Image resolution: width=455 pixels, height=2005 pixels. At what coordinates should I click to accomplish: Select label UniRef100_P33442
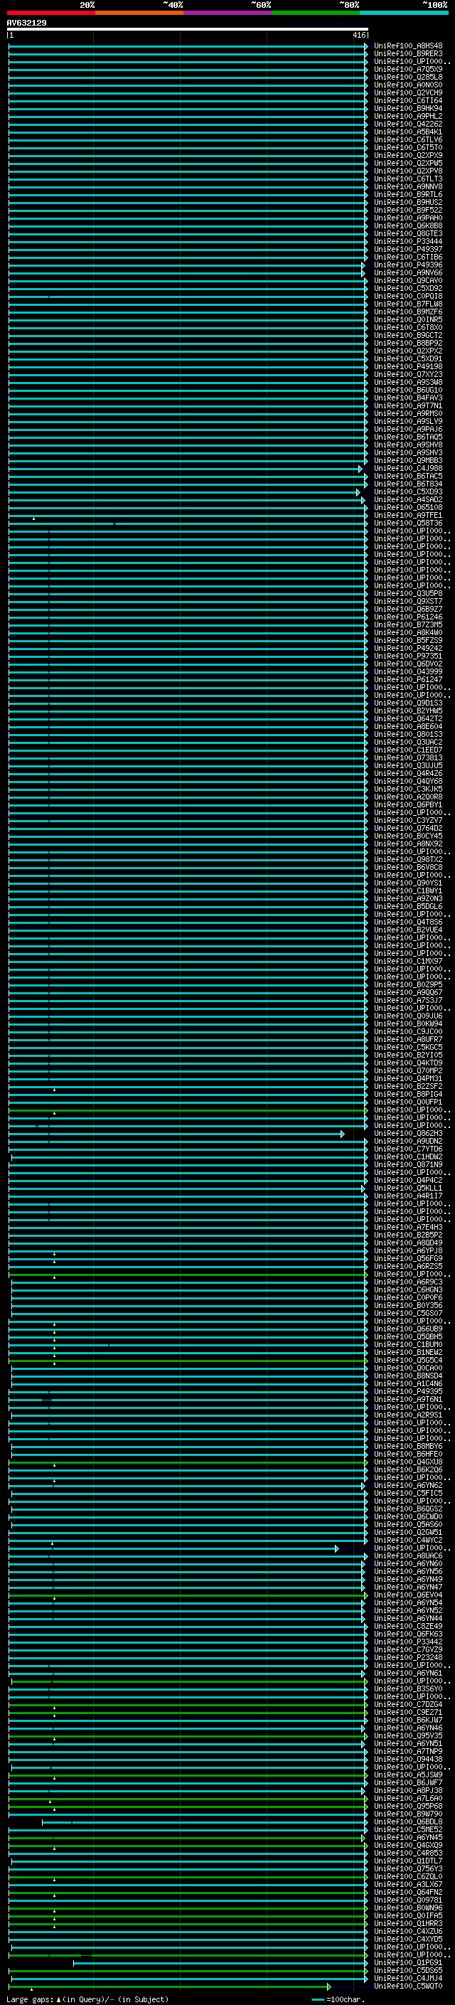point(408,1642)
